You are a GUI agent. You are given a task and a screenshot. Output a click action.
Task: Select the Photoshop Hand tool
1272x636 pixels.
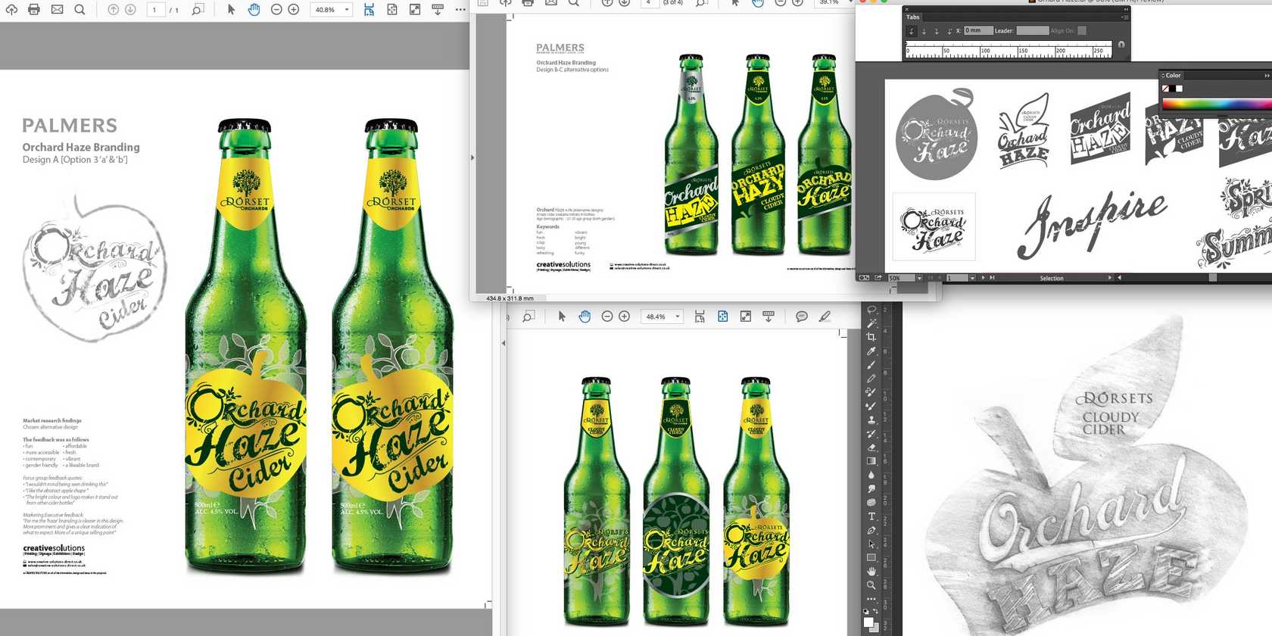click(x=871, y=571)
